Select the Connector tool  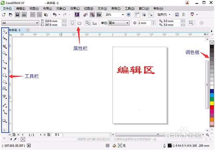[5, 112]
